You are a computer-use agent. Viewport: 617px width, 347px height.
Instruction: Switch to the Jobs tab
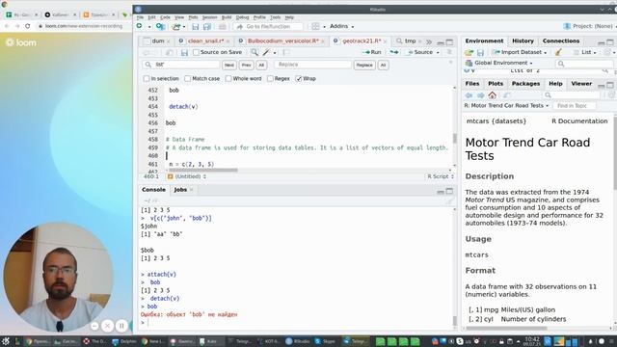click(x=180, y=190)
